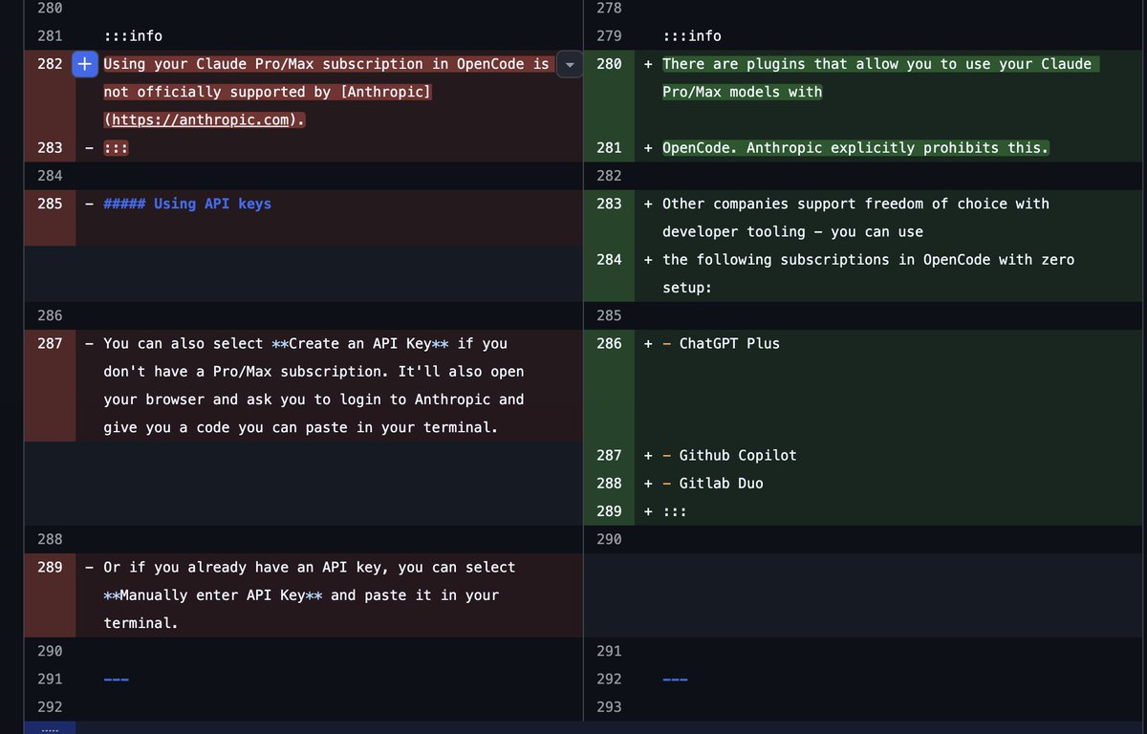Select text 'OpenCode. Anthropic explicitly prohibits this.'
This screenshot has width=1147, height=734.
click(855, 148)
